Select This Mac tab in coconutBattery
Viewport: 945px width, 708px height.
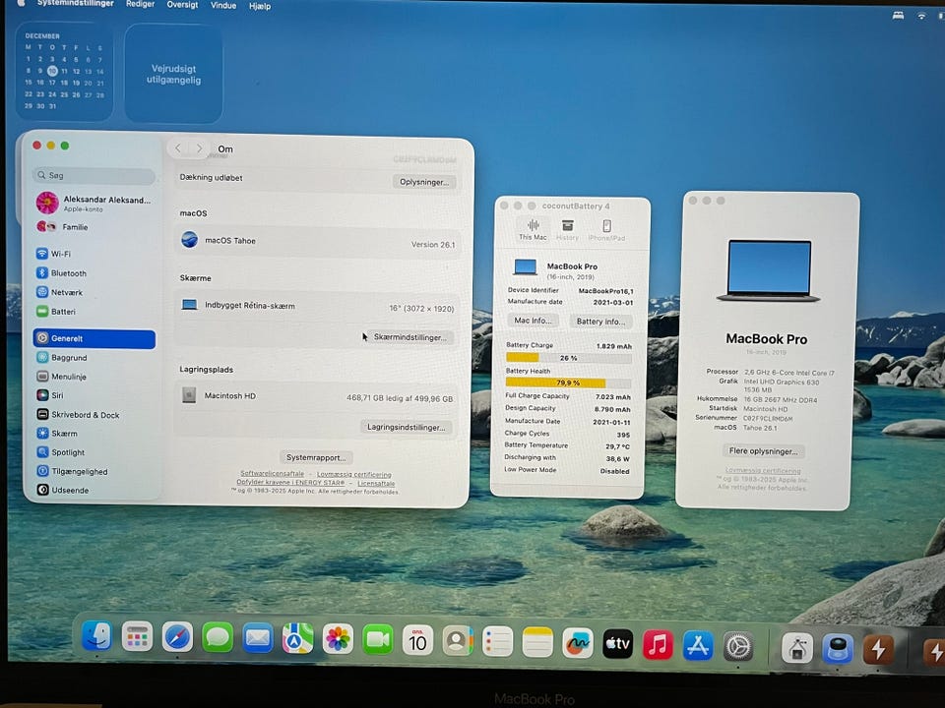pyautogui.click(x=533, y=230)
